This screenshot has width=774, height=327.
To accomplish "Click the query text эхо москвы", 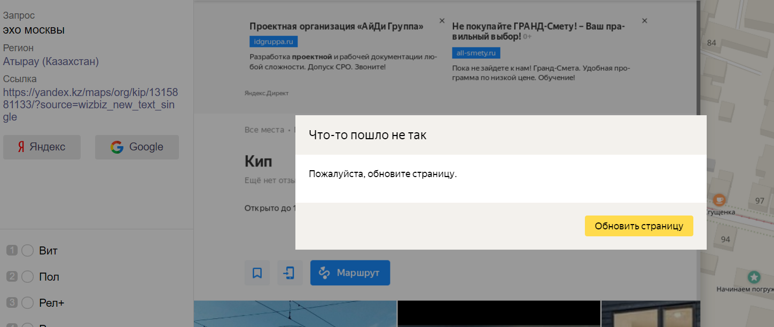I will (34, 30).
